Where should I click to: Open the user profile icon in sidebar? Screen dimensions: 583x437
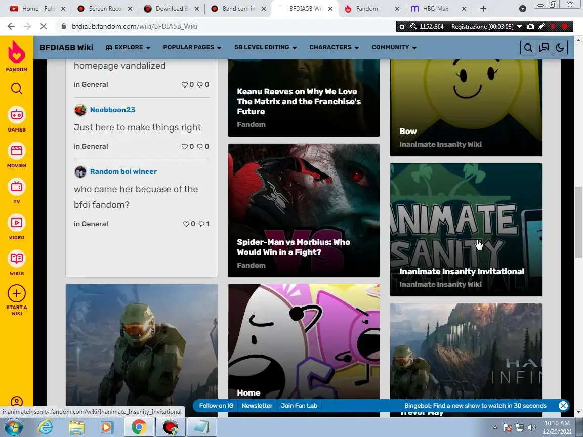(x=16, y=401)
